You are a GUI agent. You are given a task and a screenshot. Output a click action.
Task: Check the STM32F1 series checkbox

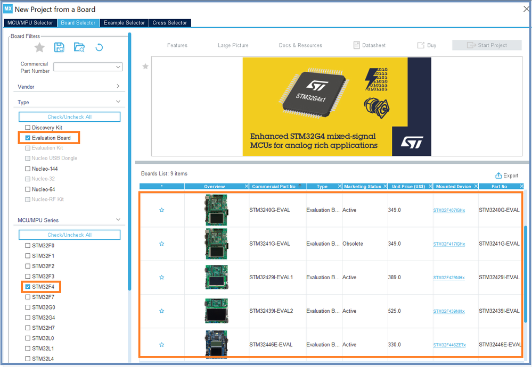pyautogui.click(x=28, y=256)
